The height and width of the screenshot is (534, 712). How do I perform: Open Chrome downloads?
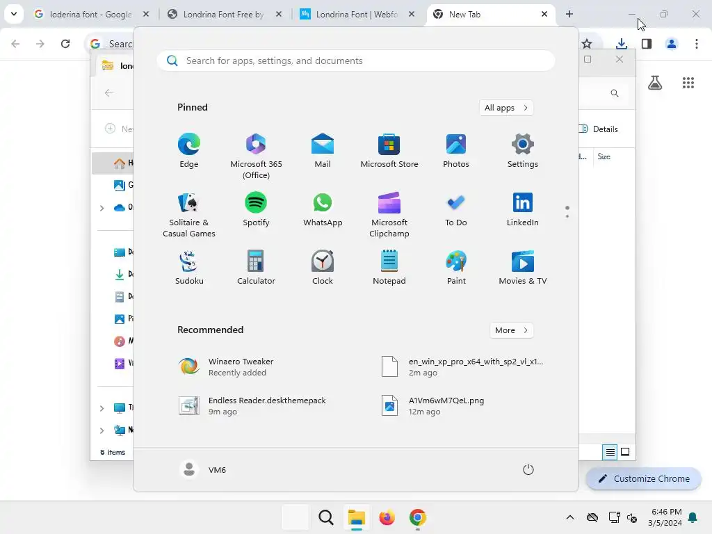coord(622,44)
